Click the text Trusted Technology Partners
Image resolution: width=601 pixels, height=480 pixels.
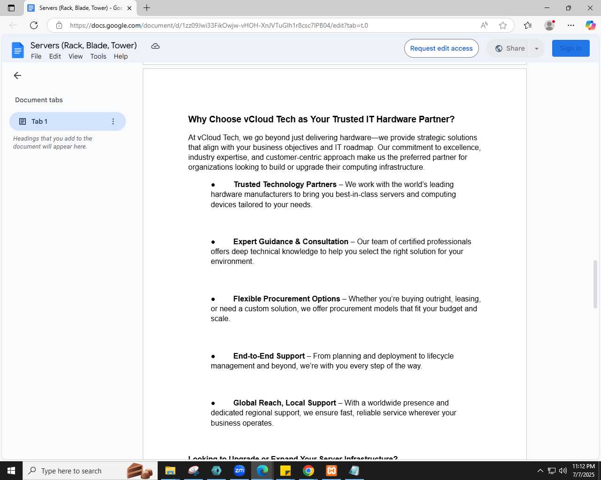[x=285, y=184]
